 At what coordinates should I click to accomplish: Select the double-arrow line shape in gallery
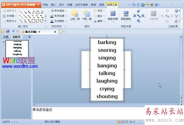pyautogui.click(x=29, y=12)
